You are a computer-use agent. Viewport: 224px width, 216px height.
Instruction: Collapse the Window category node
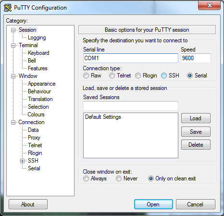[x=13, y=76]
